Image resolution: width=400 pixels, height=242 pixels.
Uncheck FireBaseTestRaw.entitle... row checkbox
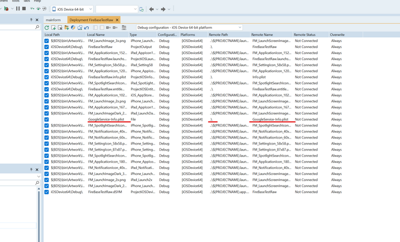[46, 89]
